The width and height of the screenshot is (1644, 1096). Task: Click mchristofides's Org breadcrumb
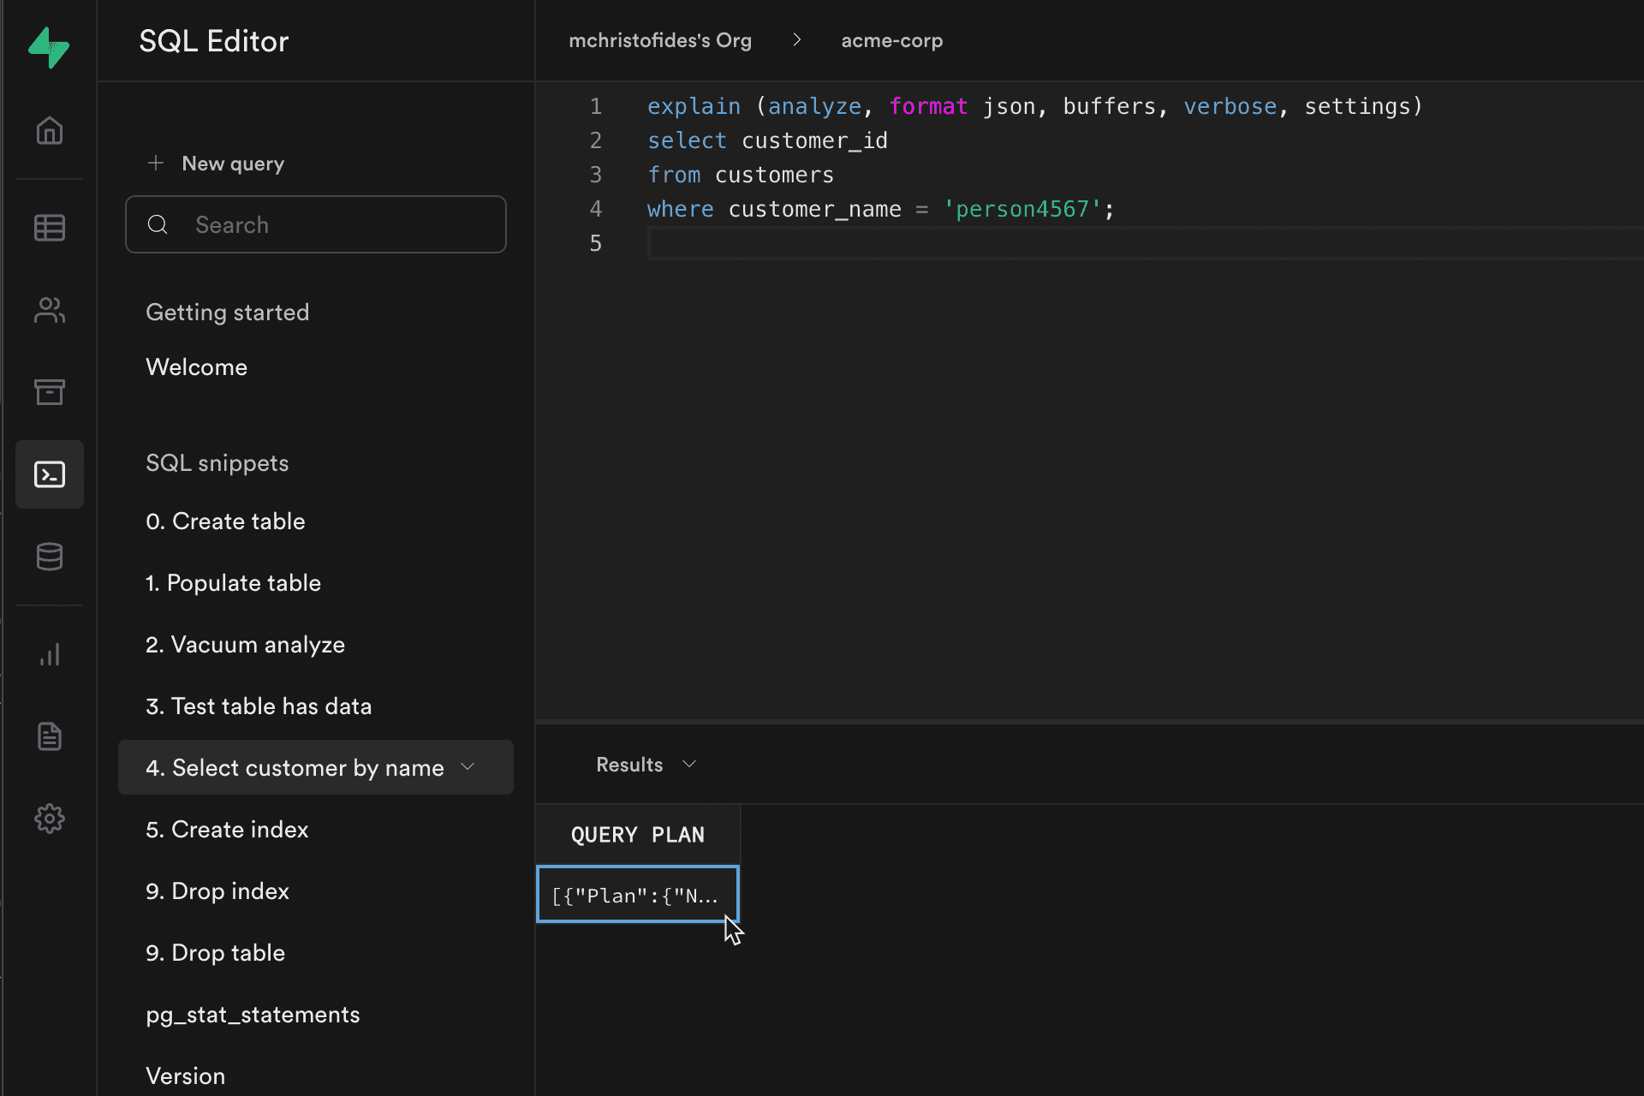click(660, 40)
